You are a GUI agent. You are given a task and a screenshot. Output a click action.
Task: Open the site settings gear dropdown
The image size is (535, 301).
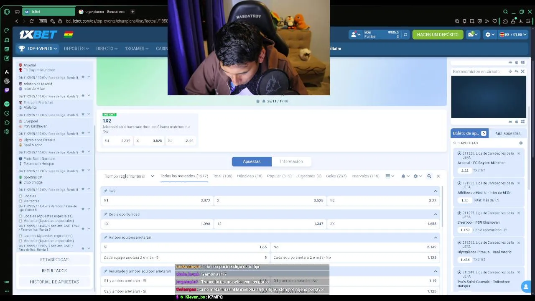click(x=489, y=35)
